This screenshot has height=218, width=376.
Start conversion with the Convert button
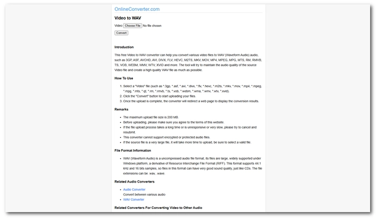coord(121,33)
